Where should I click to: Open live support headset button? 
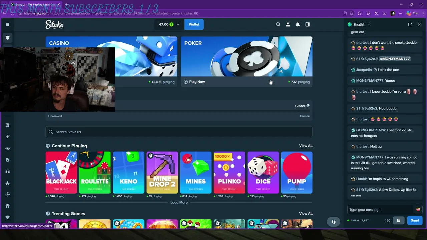334,222
